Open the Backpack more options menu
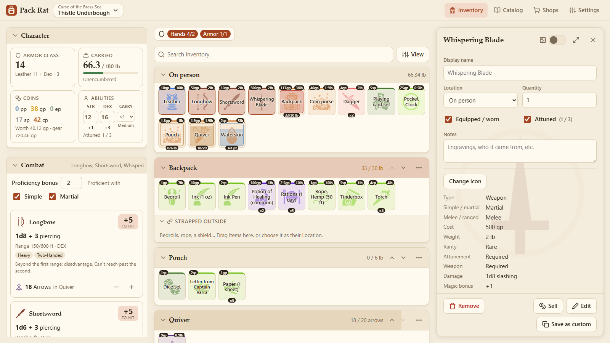This screenshot has width=610, height=343. [419, 168]
